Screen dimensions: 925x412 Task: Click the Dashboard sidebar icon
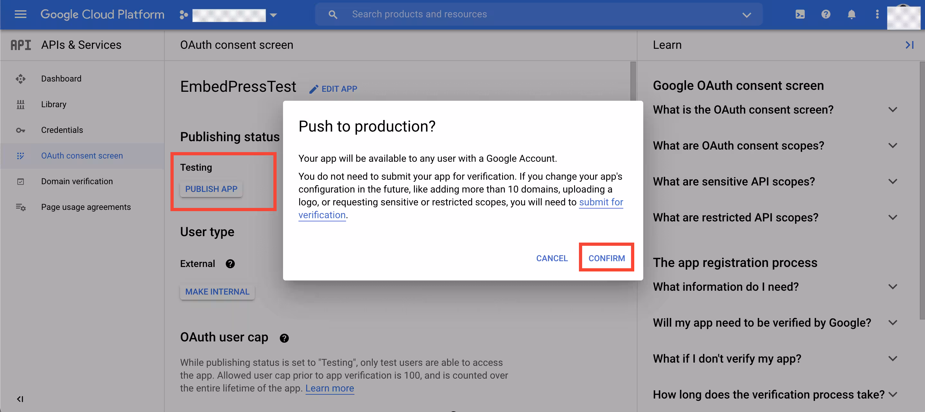21,79
